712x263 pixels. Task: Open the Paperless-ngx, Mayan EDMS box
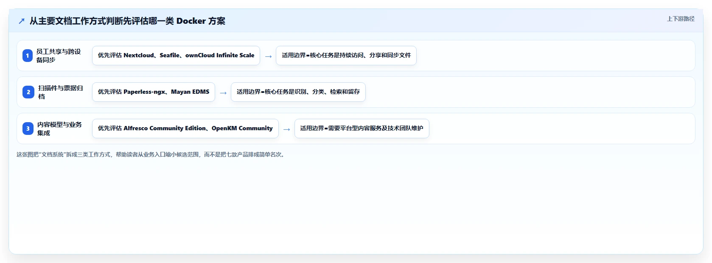[154, 92]
